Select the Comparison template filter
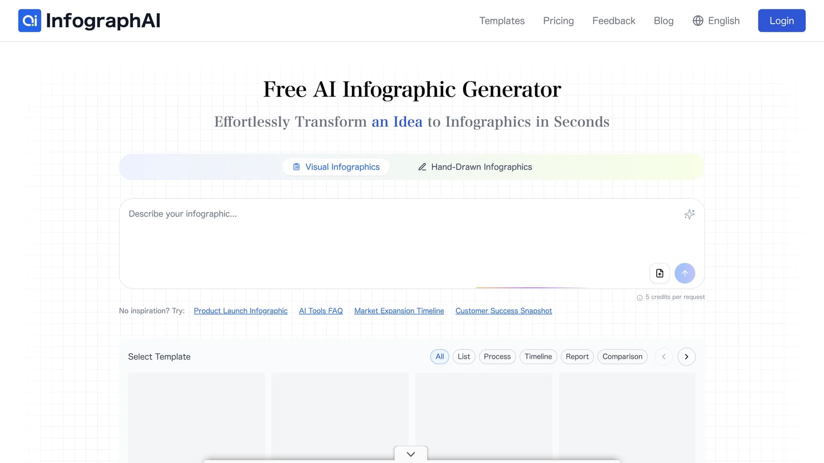Viewport: 824px width, 463px height. (x=622, y=357)
